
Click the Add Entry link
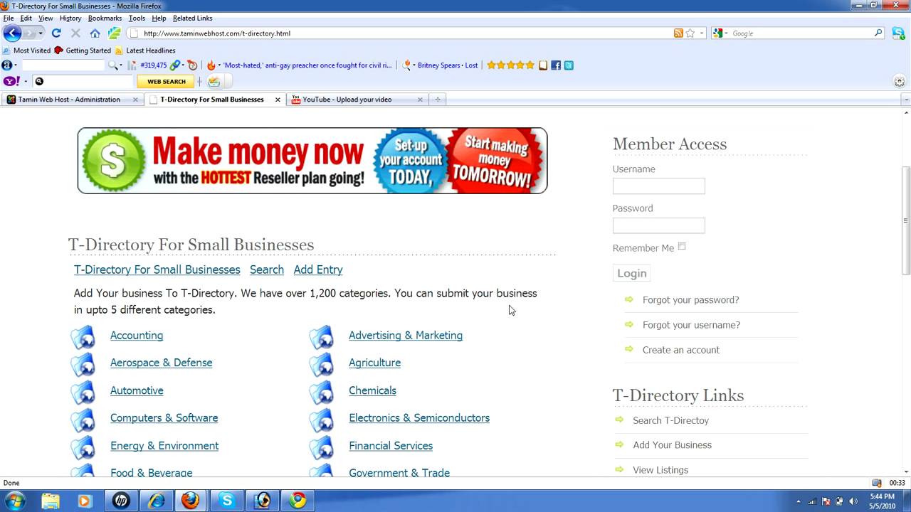317,270
